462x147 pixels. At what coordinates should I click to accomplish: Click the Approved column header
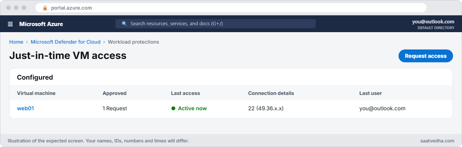114,93
